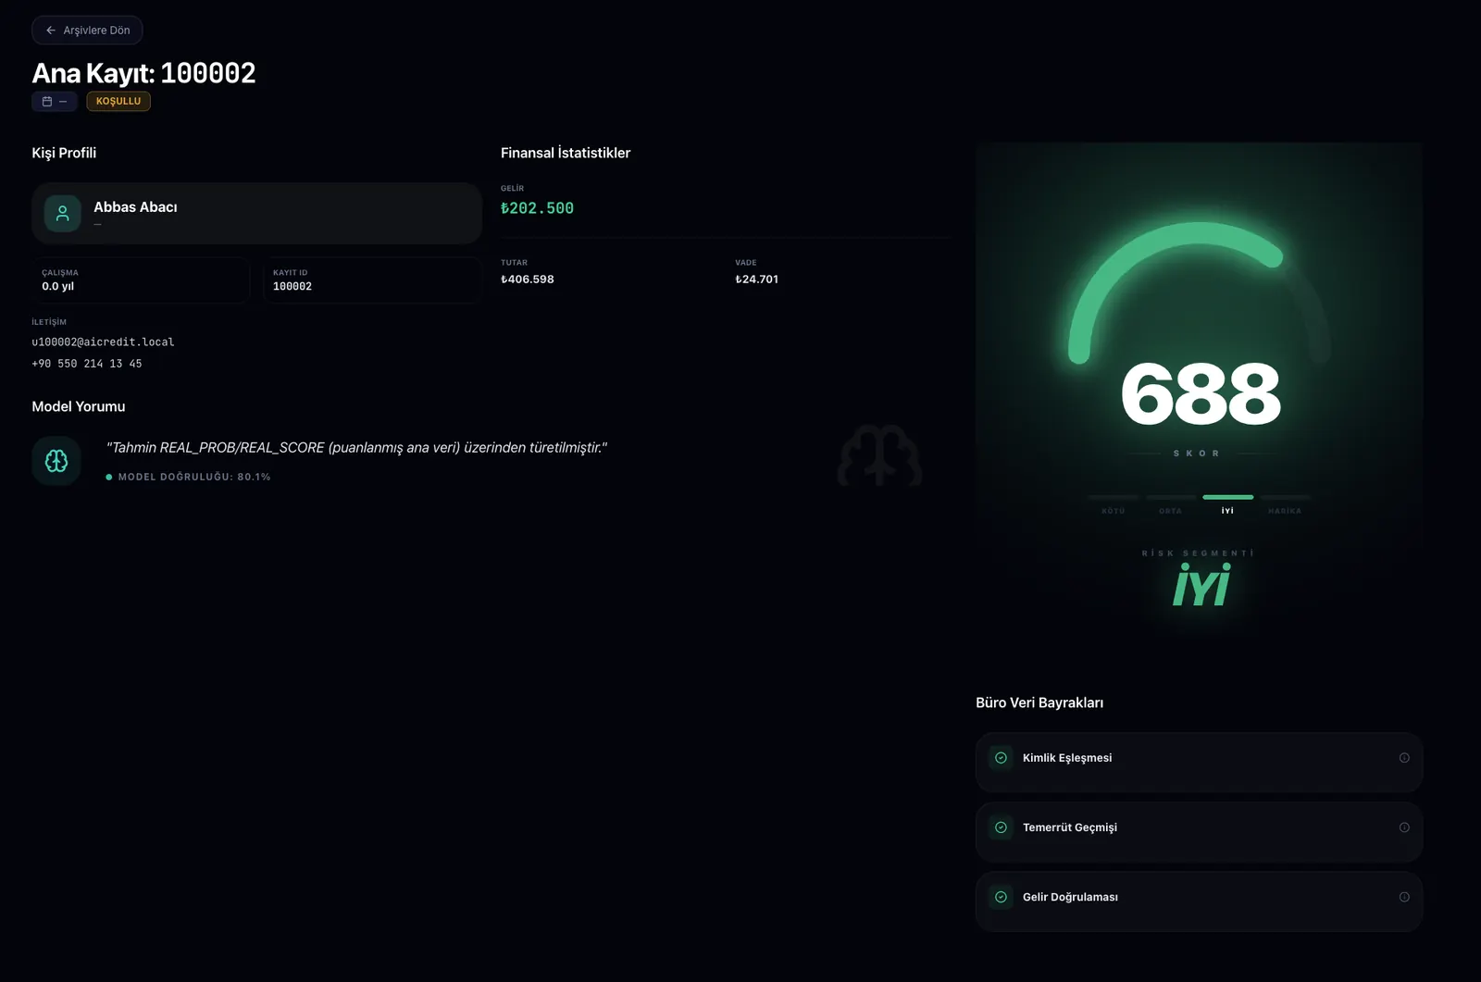Click the Arşivlere Dön back button
1481x982 pixels.
pos(87,31)
